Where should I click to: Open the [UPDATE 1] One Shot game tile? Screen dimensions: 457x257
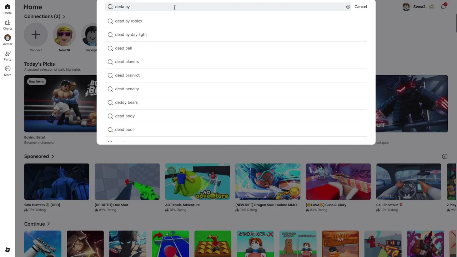pos(127,182)
